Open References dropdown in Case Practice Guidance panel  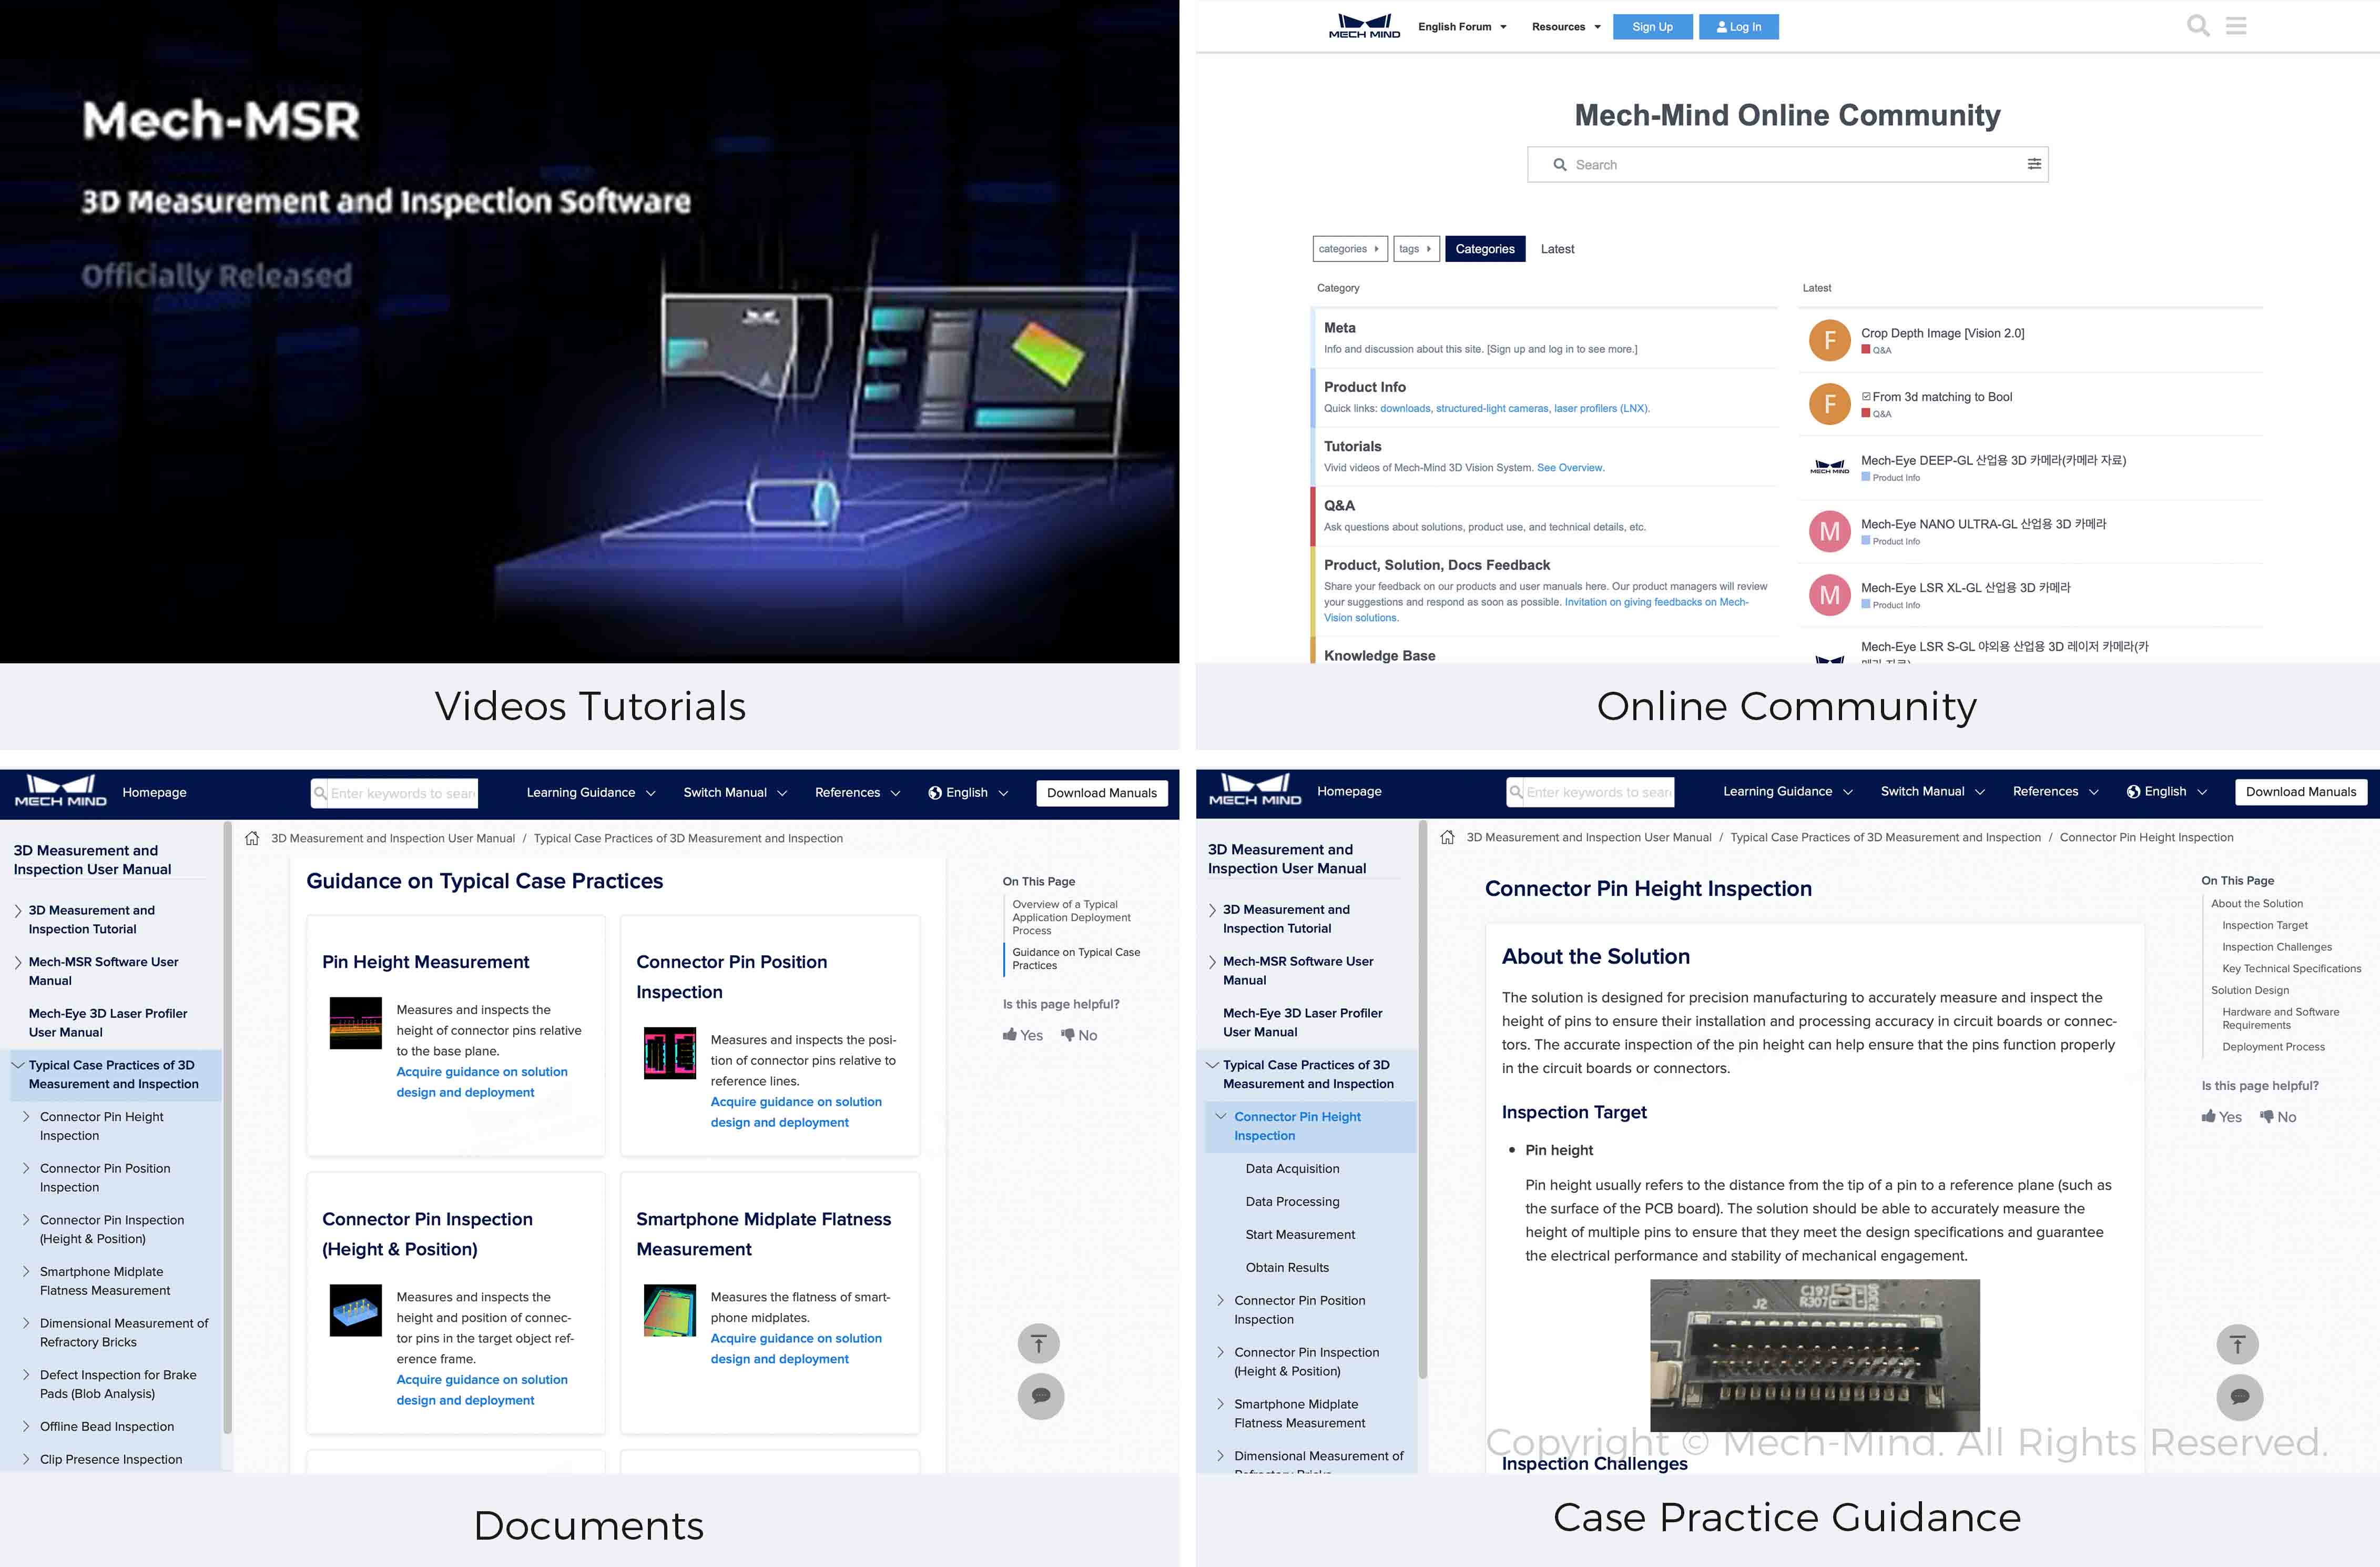pos(2056,792)
